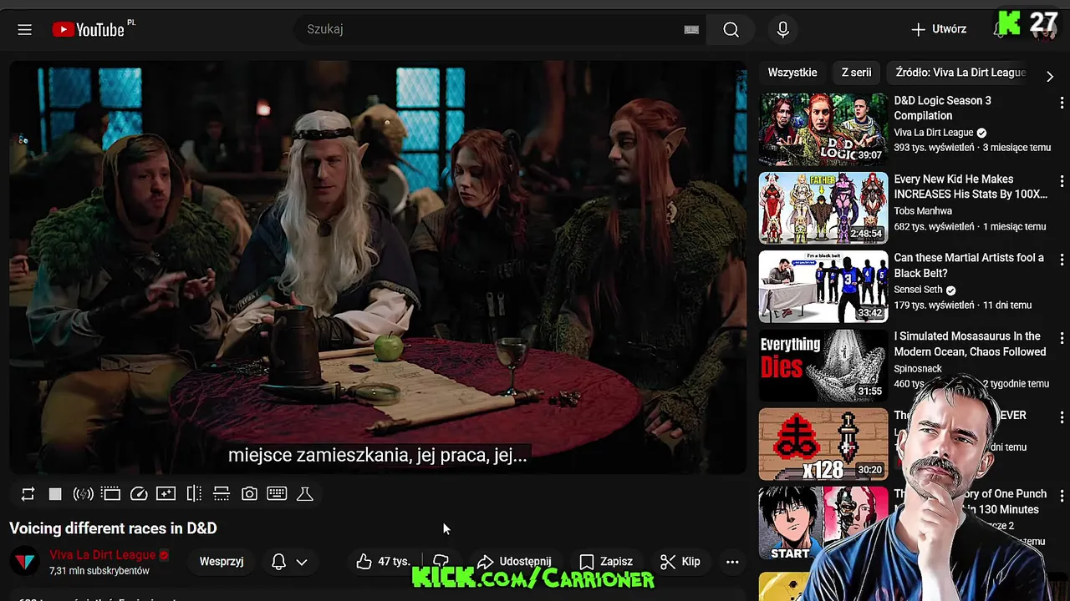Open keyboard shortcuts icon under player
1070x601 pixels.
[x=277, y=494]
